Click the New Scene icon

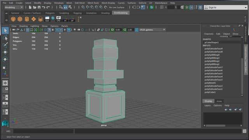tap(30, 7)
